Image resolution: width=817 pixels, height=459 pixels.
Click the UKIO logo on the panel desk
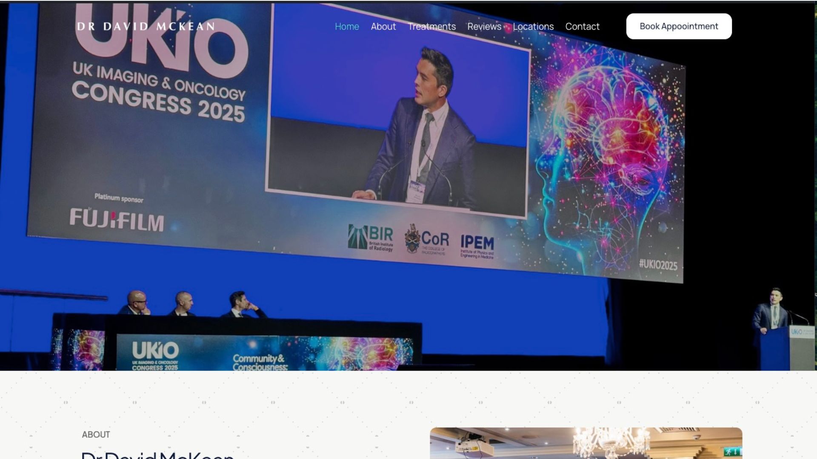point(155,355)
